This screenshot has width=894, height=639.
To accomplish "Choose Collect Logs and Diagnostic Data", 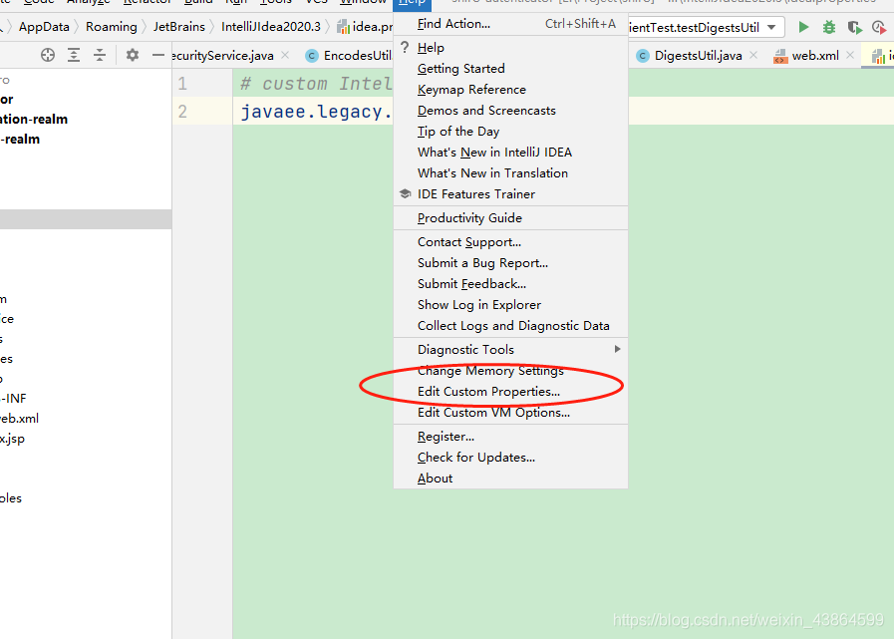I will (x=511, y=326).
